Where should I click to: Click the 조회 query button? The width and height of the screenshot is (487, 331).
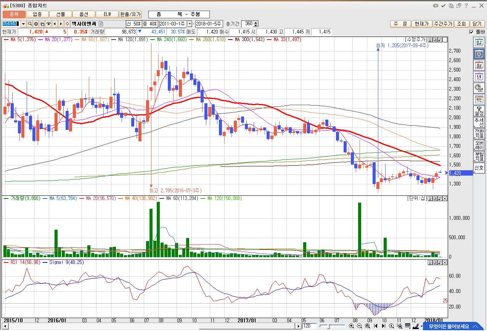[x=461, y=24]
